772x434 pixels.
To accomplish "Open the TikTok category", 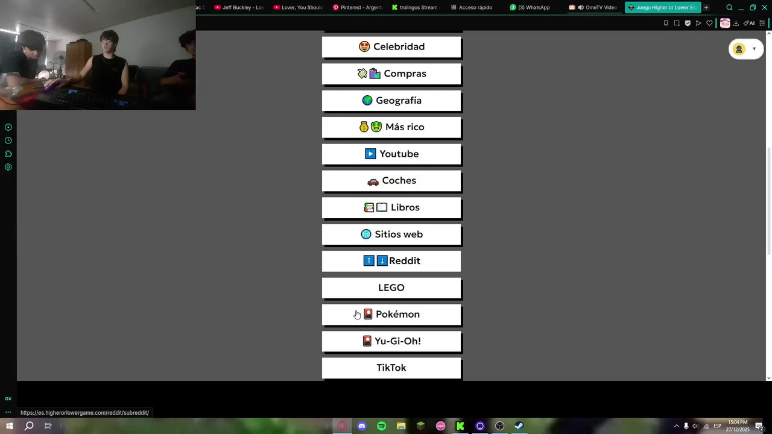I will point(391,368).
